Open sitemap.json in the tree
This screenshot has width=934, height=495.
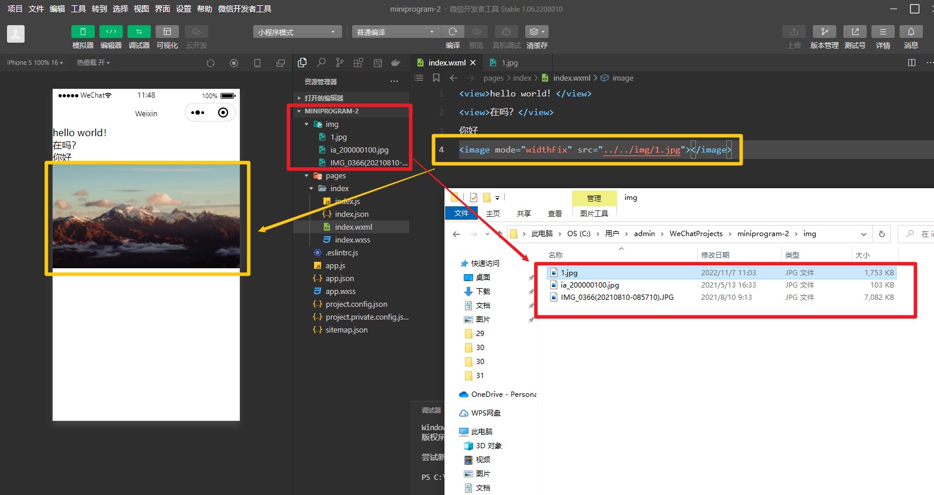[346, 330]
